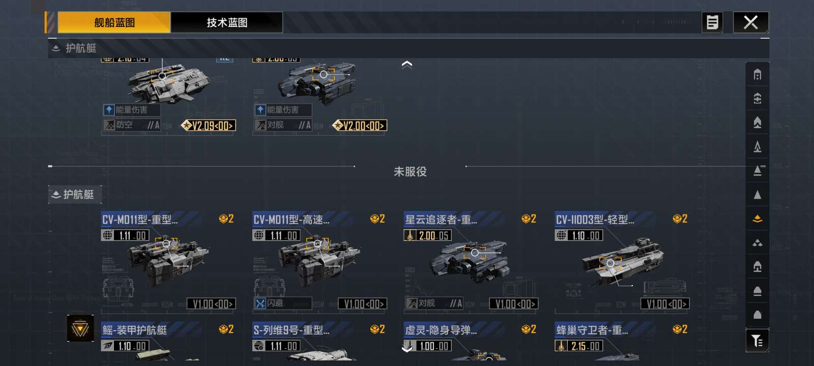814x366 pixels.
Task: Tap the inverted-triangle badge icon at bottom-left
Action: click(80, 328)
